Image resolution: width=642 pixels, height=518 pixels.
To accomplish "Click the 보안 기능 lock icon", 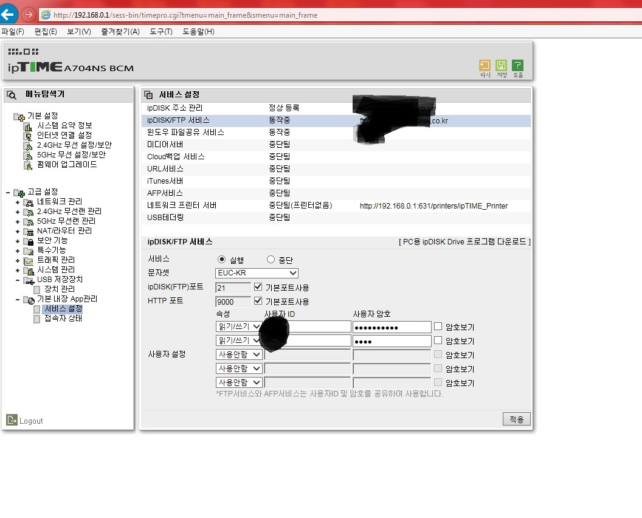I will [28, 241].
